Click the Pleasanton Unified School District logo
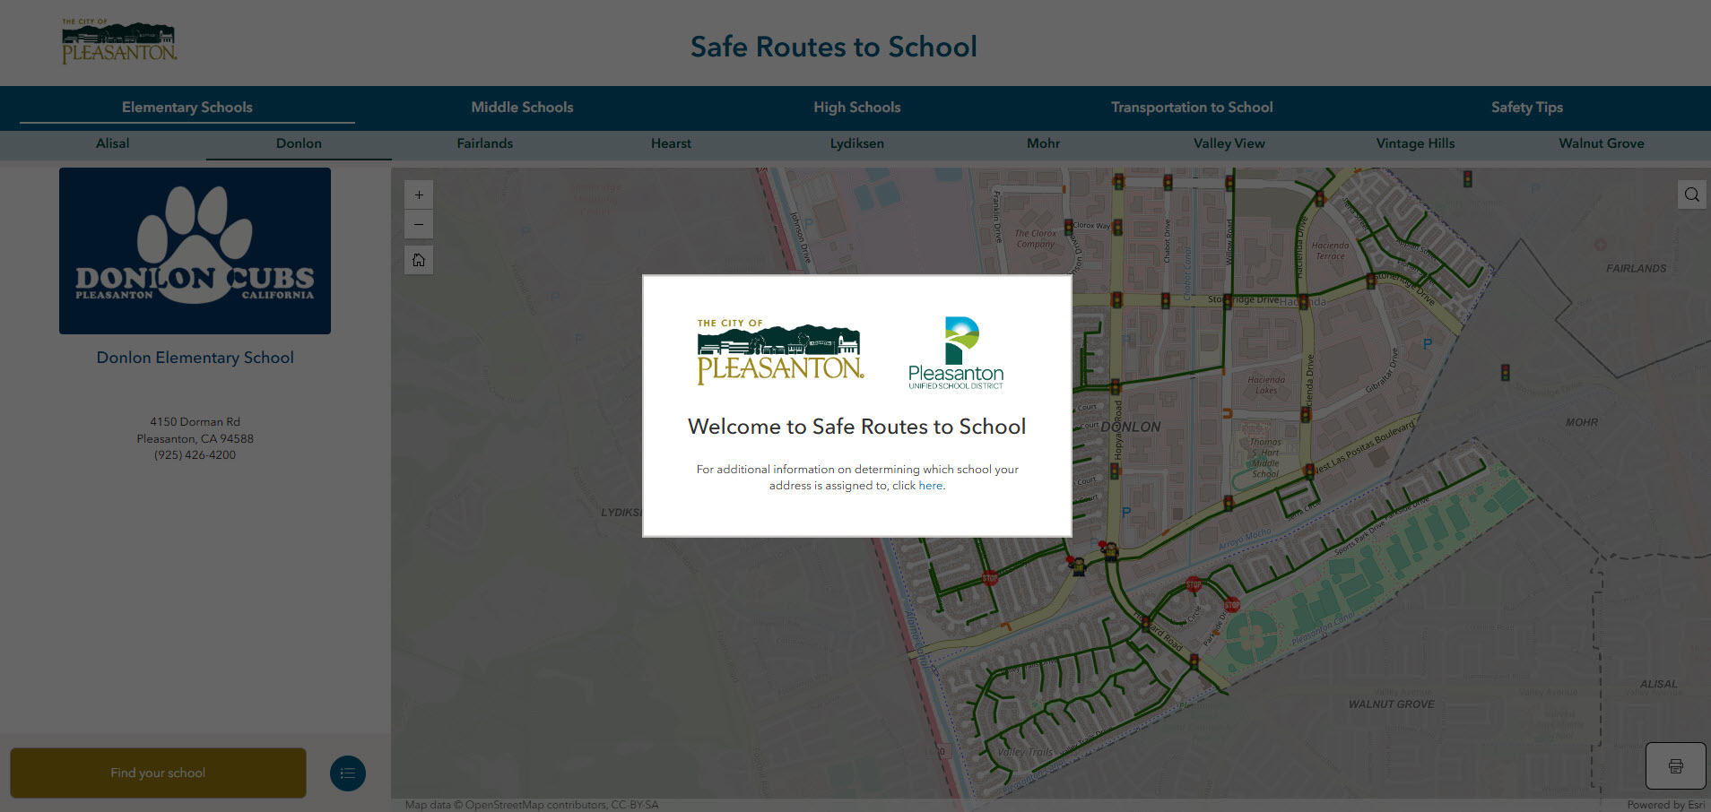The height and width of the screenshot is (812, 1711). click(x=956, y=352)
